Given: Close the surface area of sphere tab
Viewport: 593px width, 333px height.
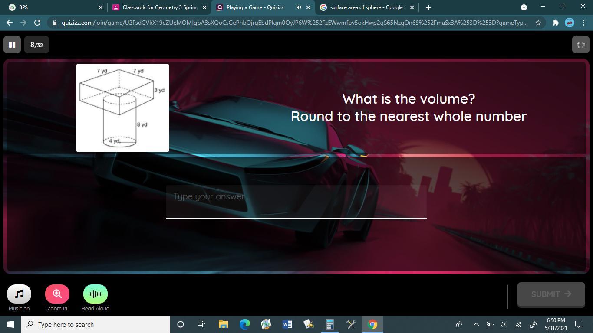Looking at the screenshot, I should click(x=412, y=7).
